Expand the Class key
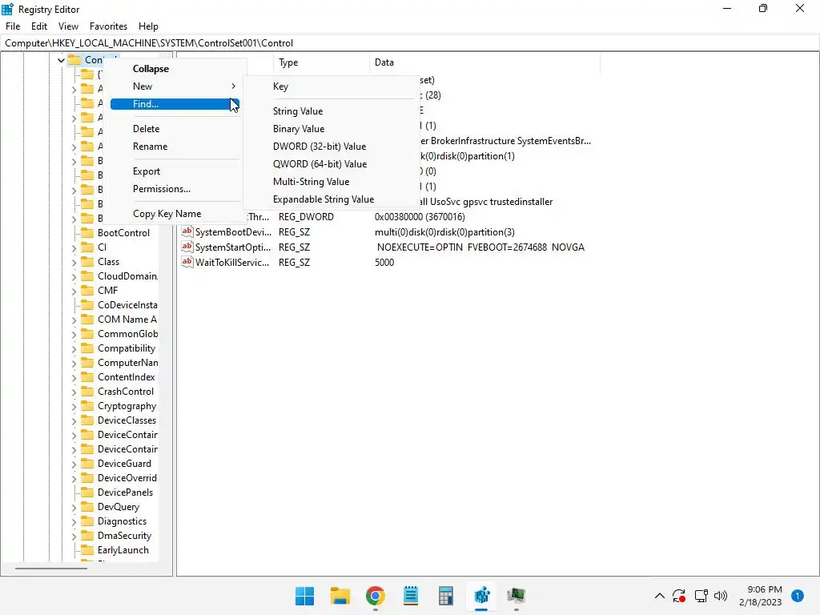 coord(74,263)
